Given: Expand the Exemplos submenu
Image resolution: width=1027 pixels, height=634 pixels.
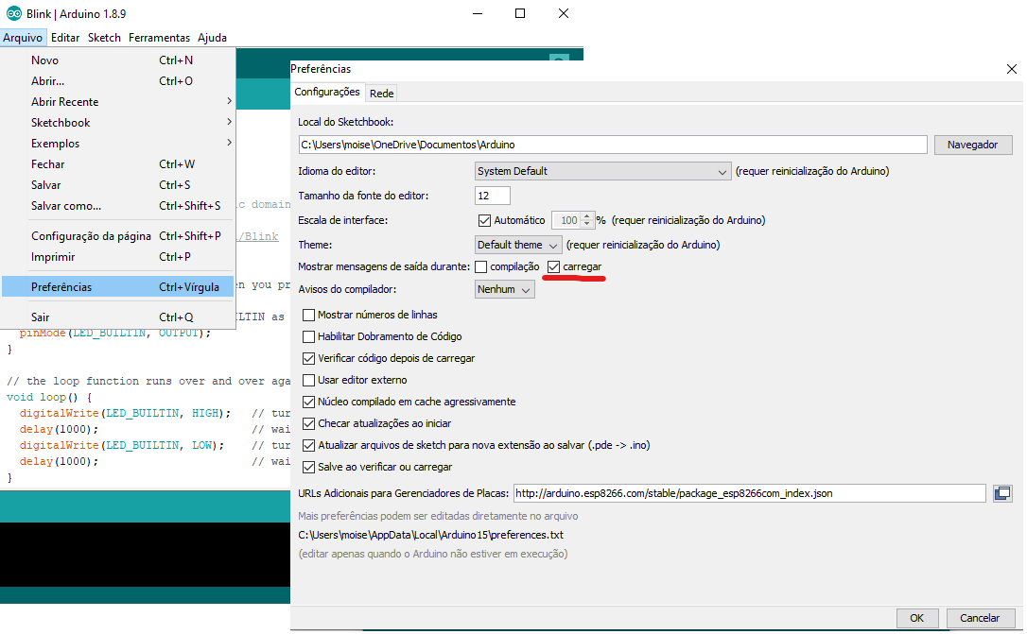Looking at the screenshot, I should click(x=118, y=144).
